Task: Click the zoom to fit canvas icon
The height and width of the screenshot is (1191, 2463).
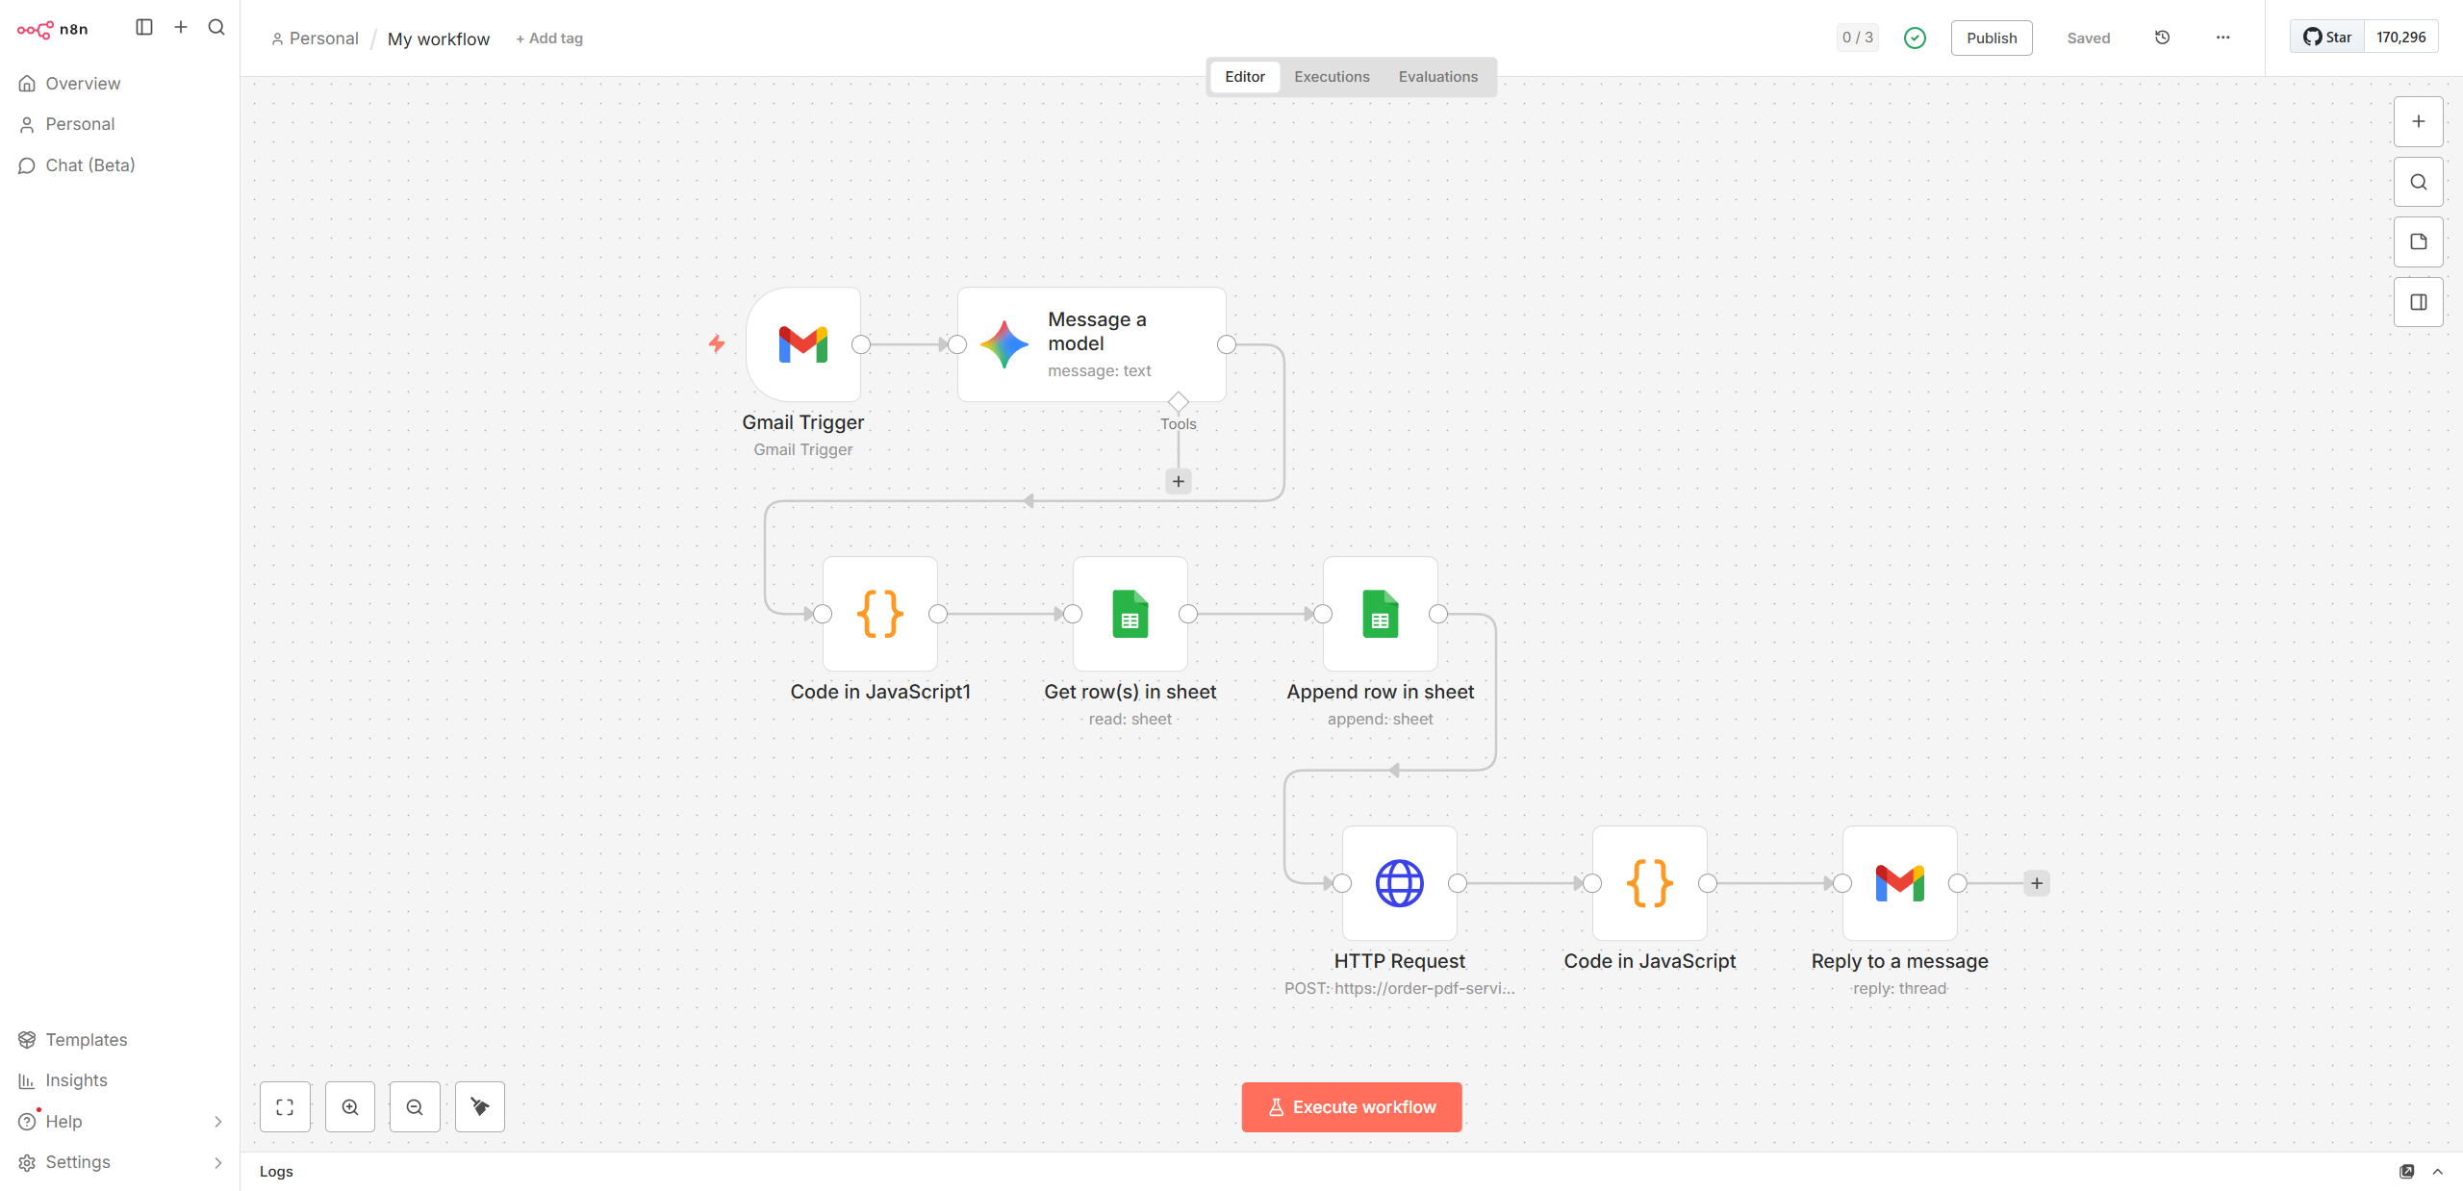Action: [x=285, y=1107]
